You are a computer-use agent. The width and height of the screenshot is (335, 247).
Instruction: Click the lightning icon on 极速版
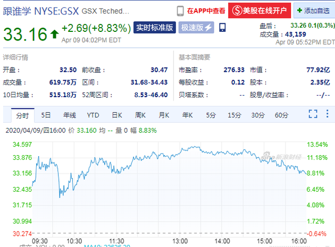pos(208,27)
